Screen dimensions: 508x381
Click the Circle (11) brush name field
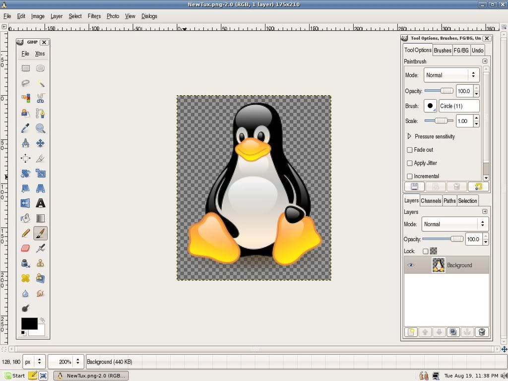(459, 106)
